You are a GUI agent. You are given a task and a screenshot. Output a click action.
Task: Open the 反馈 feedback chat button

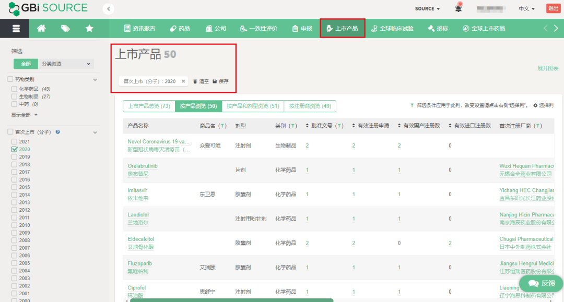[x=541, y=284]
